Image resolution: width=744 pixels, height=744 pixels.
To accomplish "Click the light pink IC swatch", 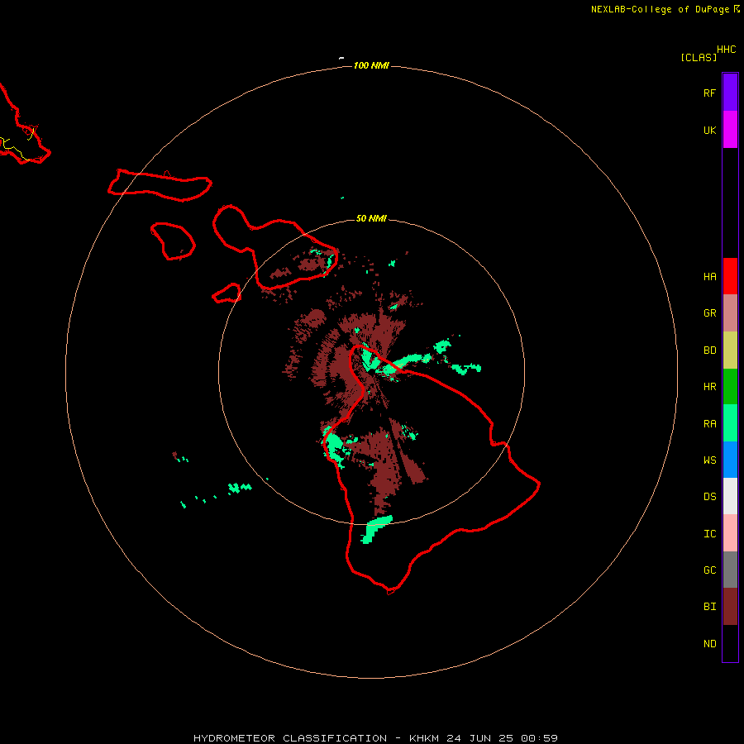I will 730,533.
